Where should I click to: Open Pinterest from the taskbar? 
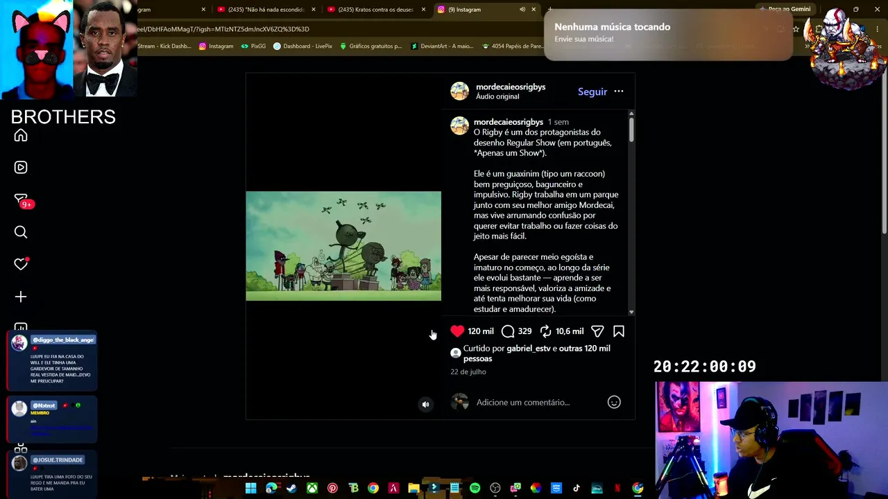coord(332,489)
